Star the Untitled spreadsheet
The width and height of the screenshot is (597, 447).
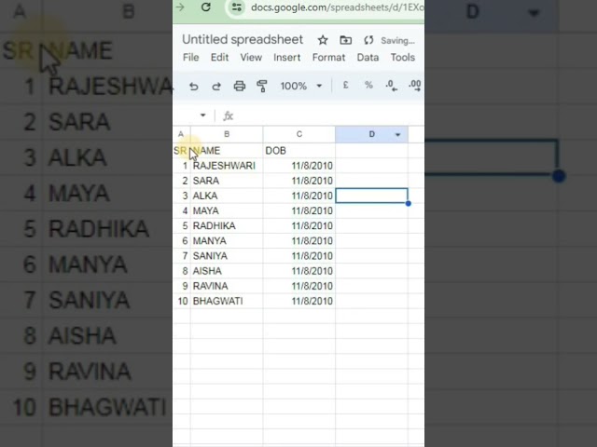323,40
